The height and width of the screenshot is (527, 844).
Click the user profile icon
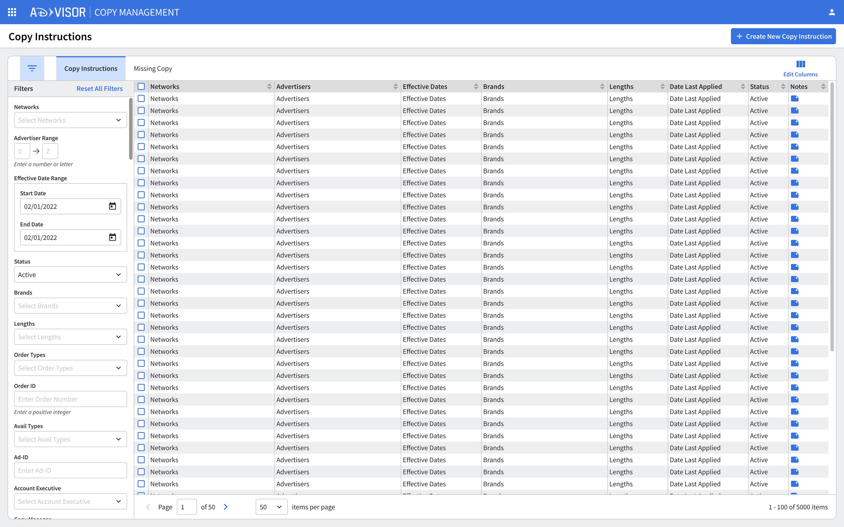point(832,12)
